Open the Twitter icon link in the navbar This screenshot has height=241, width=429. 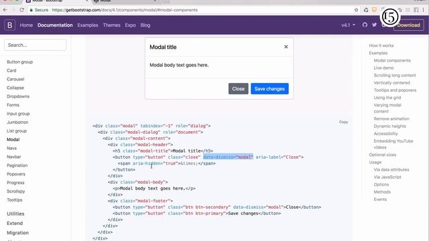pyautogui.click(x=374, y=25)
